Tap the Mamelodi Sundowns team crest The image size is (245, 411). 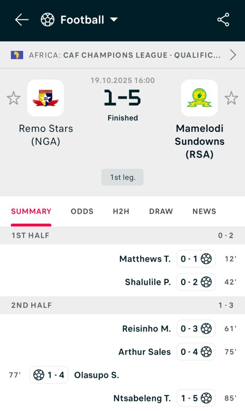click(x=199, y=98)
